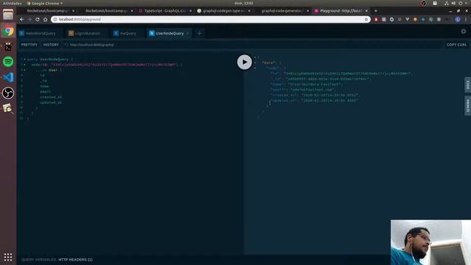Open Terminal from the dock
This screenshot has height=265, width=471.
[x=8, y=46]
